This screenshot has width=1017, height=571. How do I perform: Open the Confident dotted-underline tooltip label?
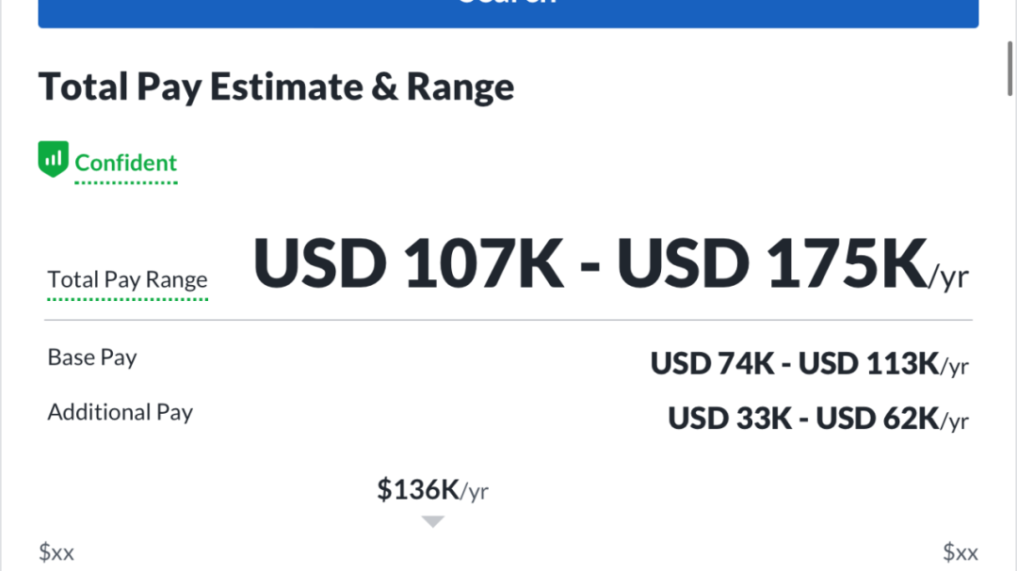coord(126,163)
